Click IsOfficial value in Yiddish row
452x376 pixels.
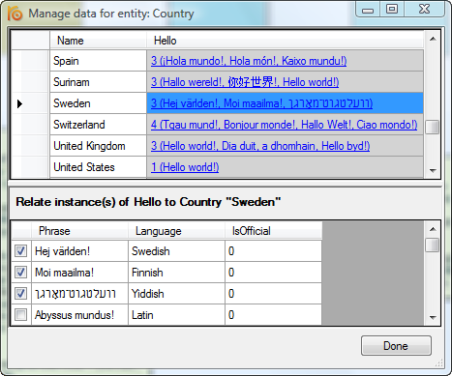tap(273, 294)
